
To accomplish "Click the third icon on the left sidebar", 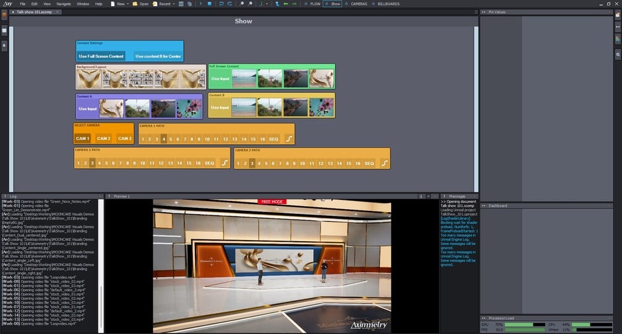I will [4, 46].
